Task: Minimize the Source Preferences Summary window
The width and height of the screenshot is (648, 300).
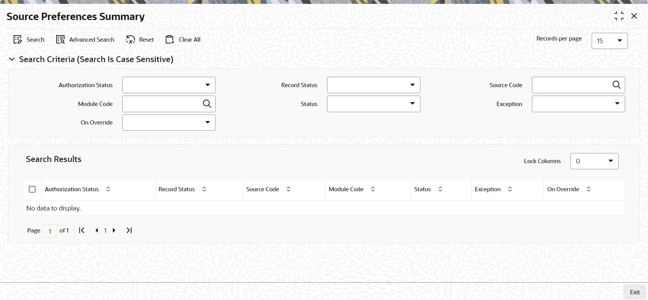Action: point(619,16)
